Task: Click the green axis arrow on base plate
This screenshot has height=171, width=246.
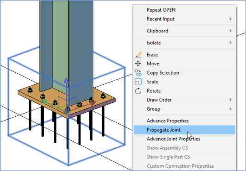Action: click(45, 101)
